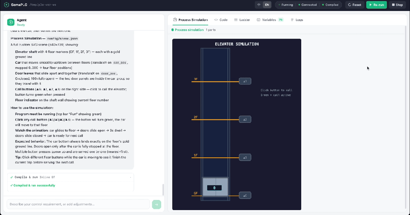The width and height of the screenshot is (410, 215).
Task: Click the Connected status indicator
Action: [x=307, y=5]
